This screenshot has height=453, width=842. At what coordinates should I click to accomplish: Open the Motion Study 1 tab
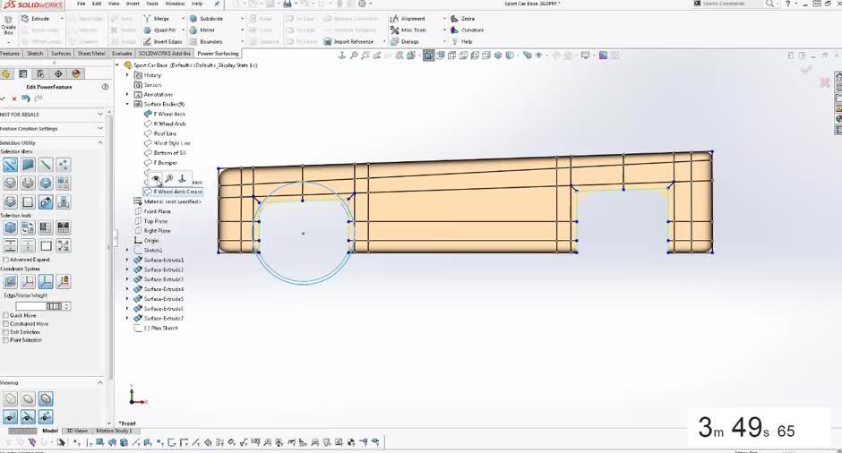pyautogui.click(x=113, y=431)
